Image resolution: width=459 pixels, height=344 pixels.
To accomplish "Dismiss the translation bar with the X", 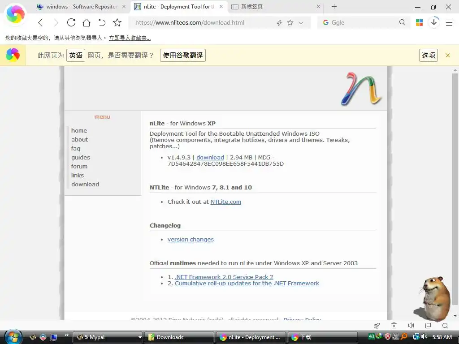I will 448,55.
